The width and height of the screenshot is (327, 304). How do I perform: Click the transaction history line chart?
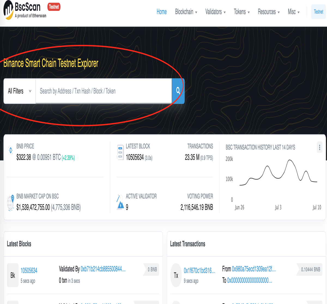tap(278, 173)
